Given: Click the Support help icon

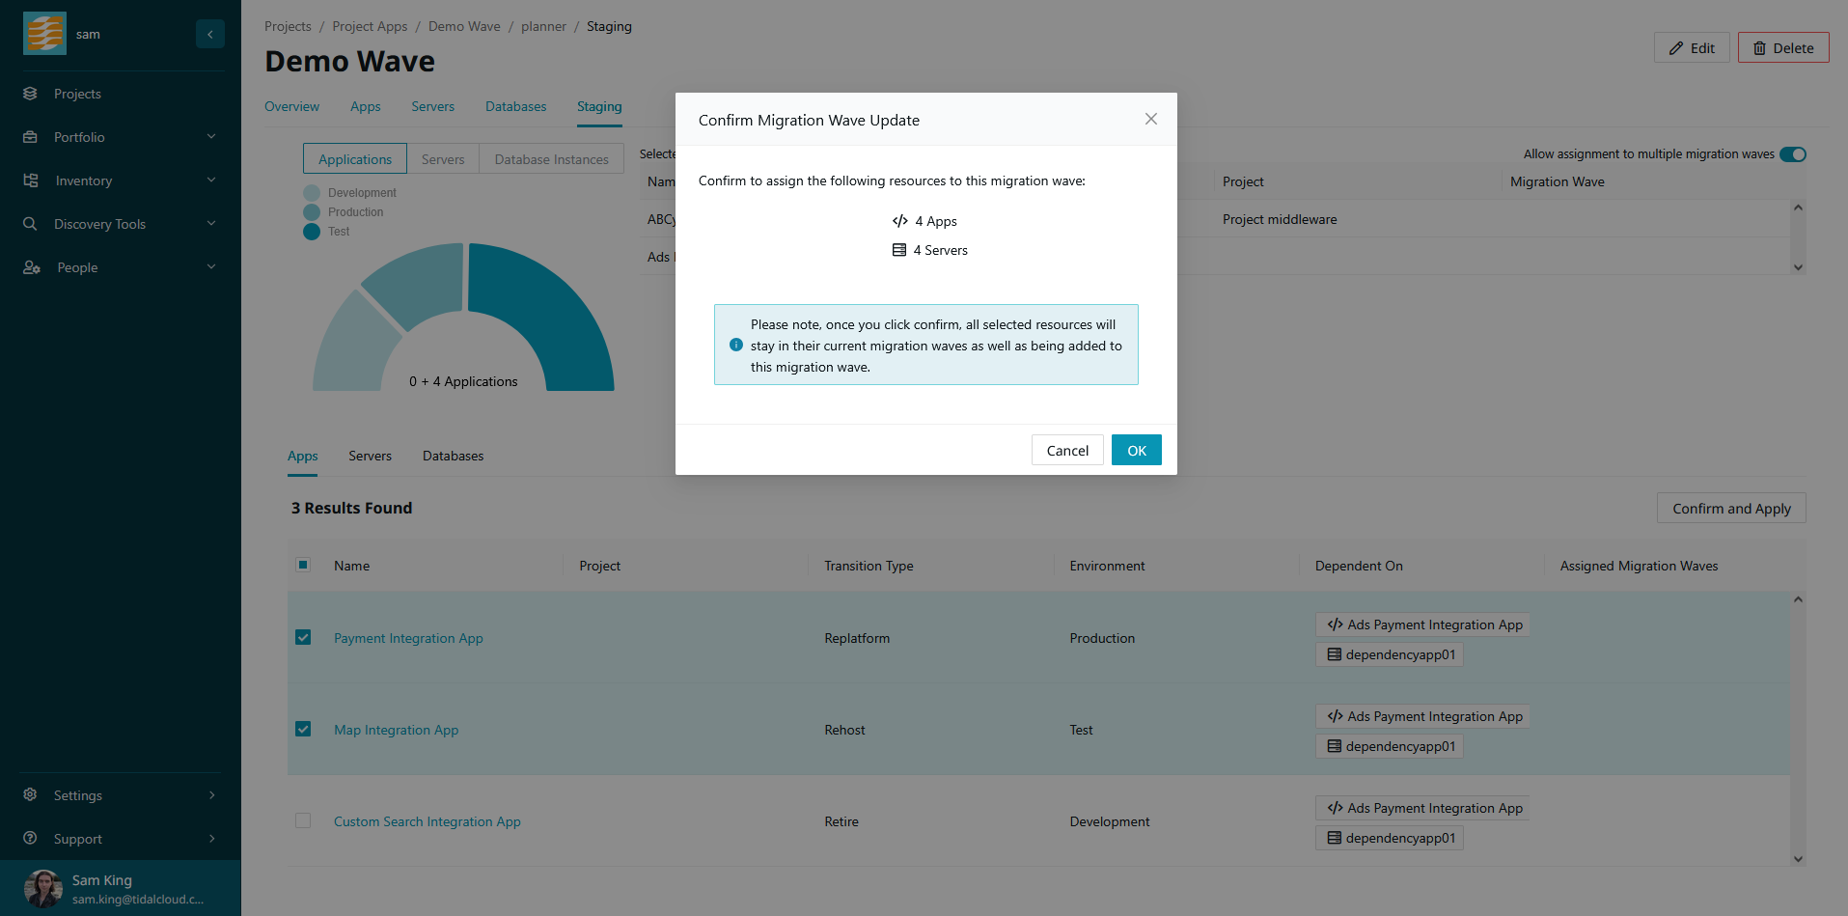Looking at the screenshot, I should pos(30,838).
